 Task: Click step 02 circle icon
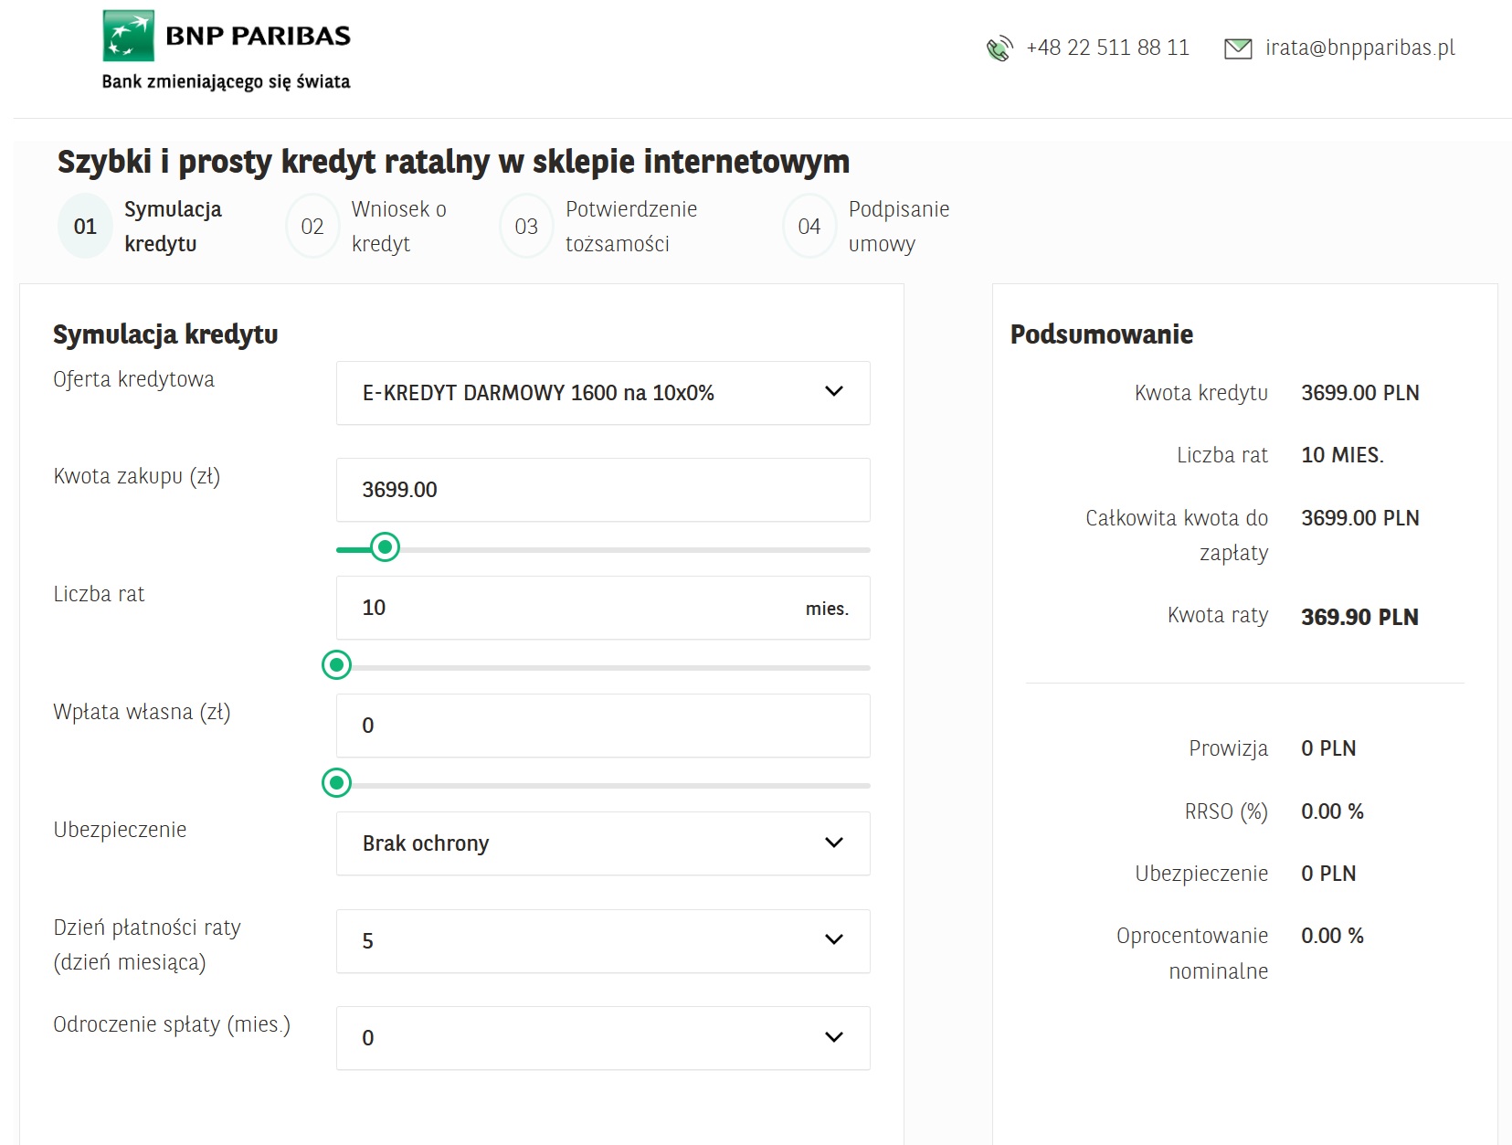(x=312, y=227)
